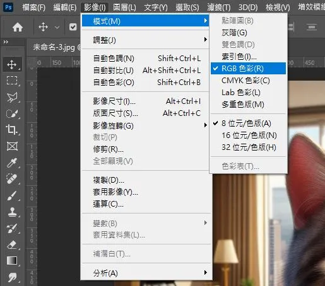Expand the 影像旋轉(G) submenu

pyautogui.click(x=145, y=125)
